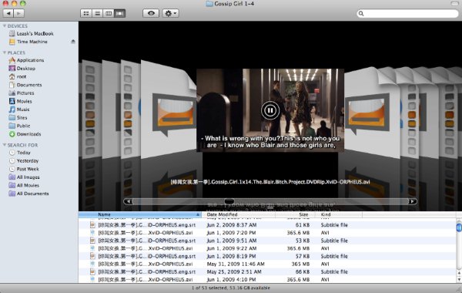The image size is (462, 293).
Task: Select the cover immediately right of the video
Action: (372, 112)
